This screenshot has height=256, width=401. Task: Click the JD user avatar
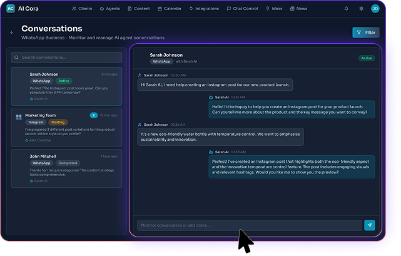coord(375,9)
